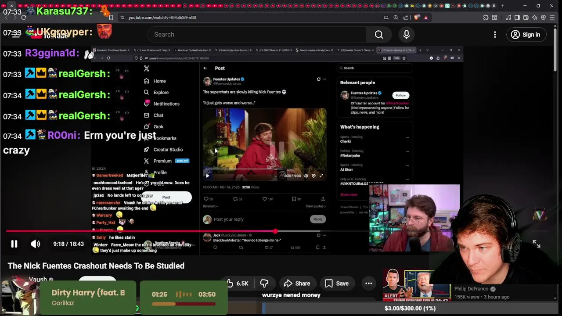The image size is (562, 316).
Task: Open YouTube settings three-dot menu
Action: click(495, 35)
